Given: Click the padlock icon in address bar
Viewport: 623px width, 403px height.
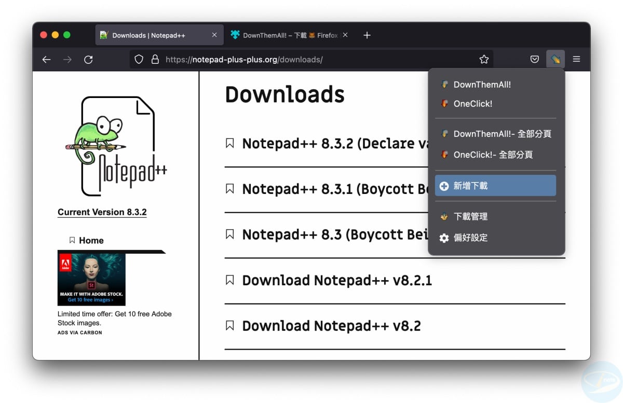Looking at the screenshot, I should click(155, 59).
